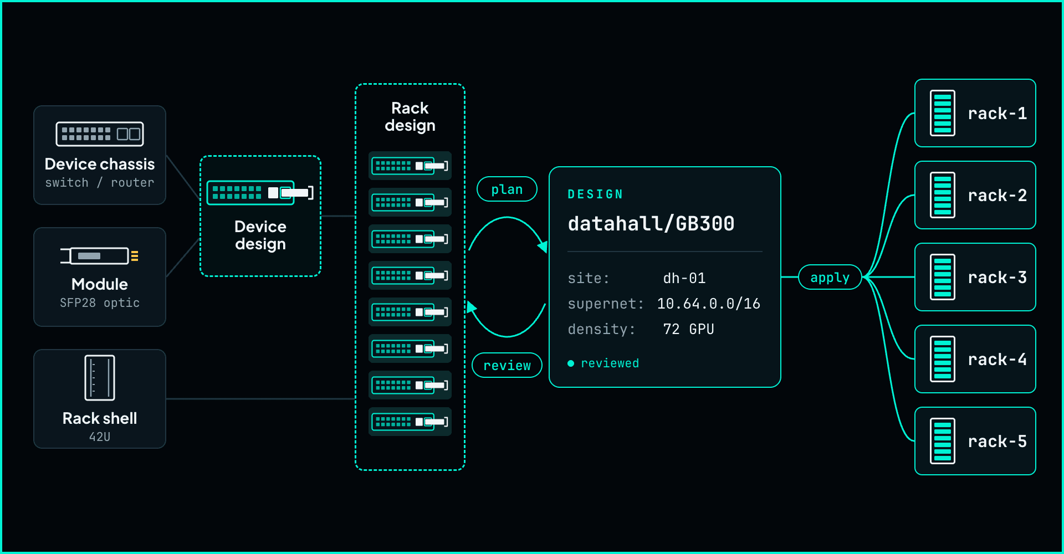Click the Device design switch icon

260,193
